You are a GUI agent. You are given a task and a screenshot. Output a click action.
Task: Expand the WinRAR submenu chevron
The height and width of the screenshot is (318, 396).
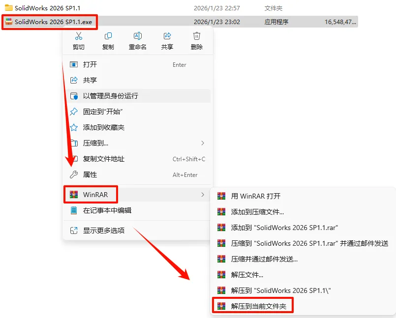coord(203,195)
